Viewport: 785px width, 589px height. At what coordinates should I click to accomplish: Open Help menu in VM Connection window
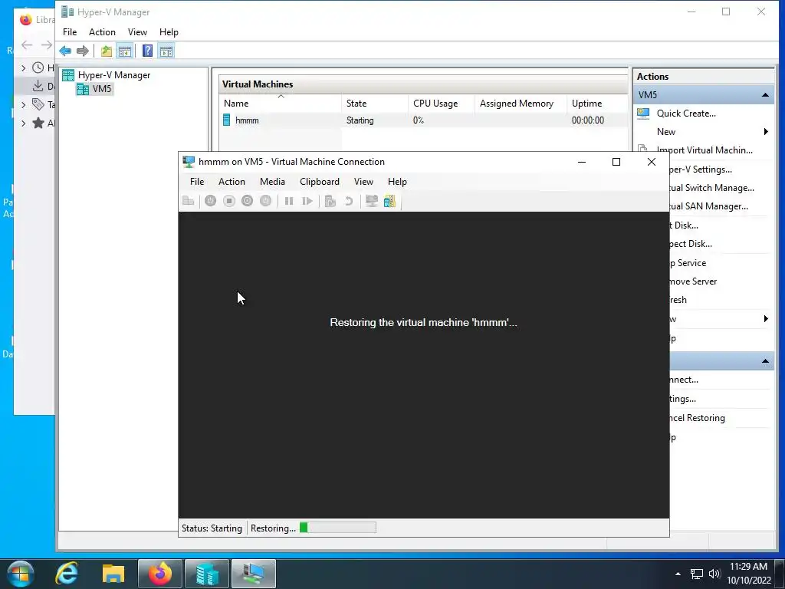397,182
